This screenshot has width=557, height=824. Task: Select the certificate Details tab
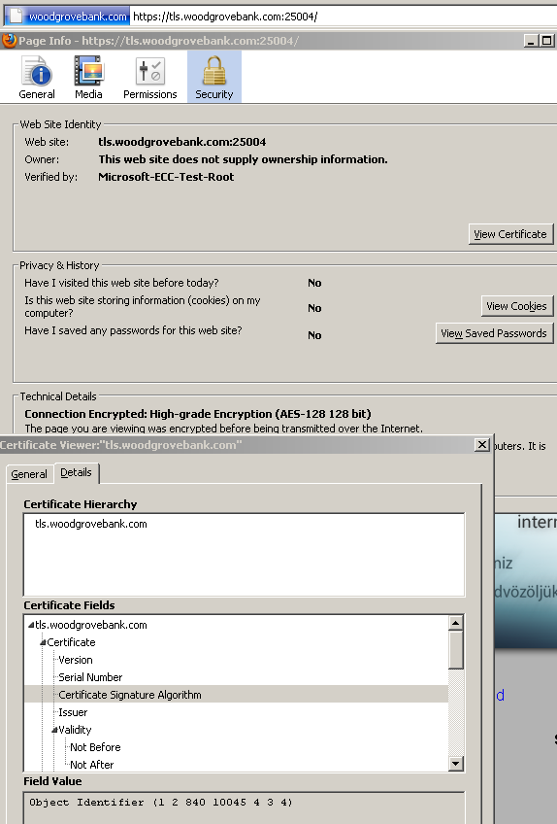tap(76, 472)
